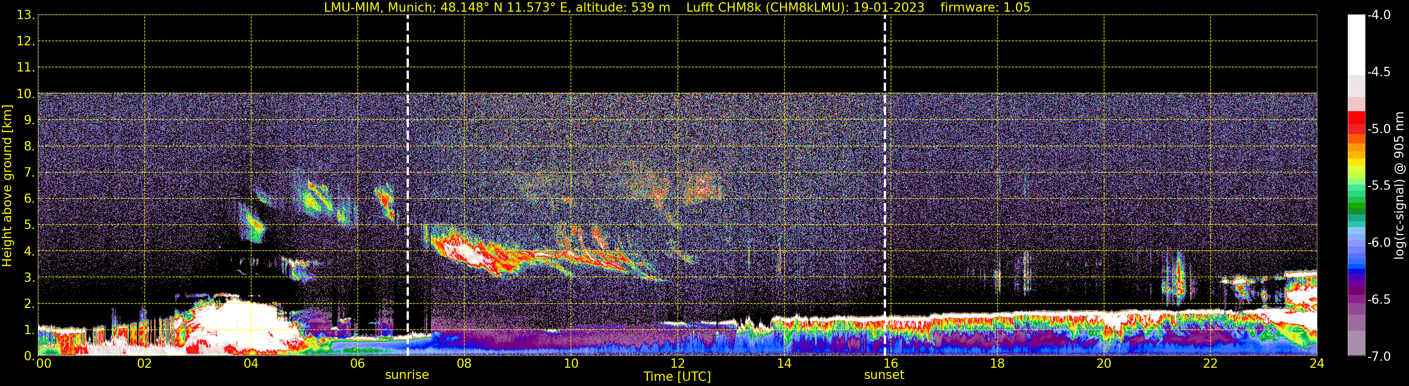Click the x-axis tick label '12'
This screenshot has height=386, width=1409.
pos(678,364)
